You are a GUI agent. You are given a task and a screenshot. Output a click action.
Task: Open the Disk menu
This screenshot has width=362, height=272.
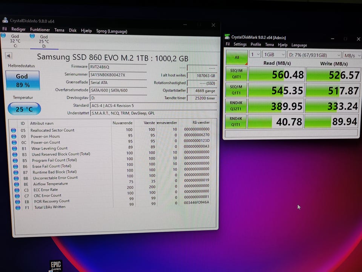(x=73, y=30)
